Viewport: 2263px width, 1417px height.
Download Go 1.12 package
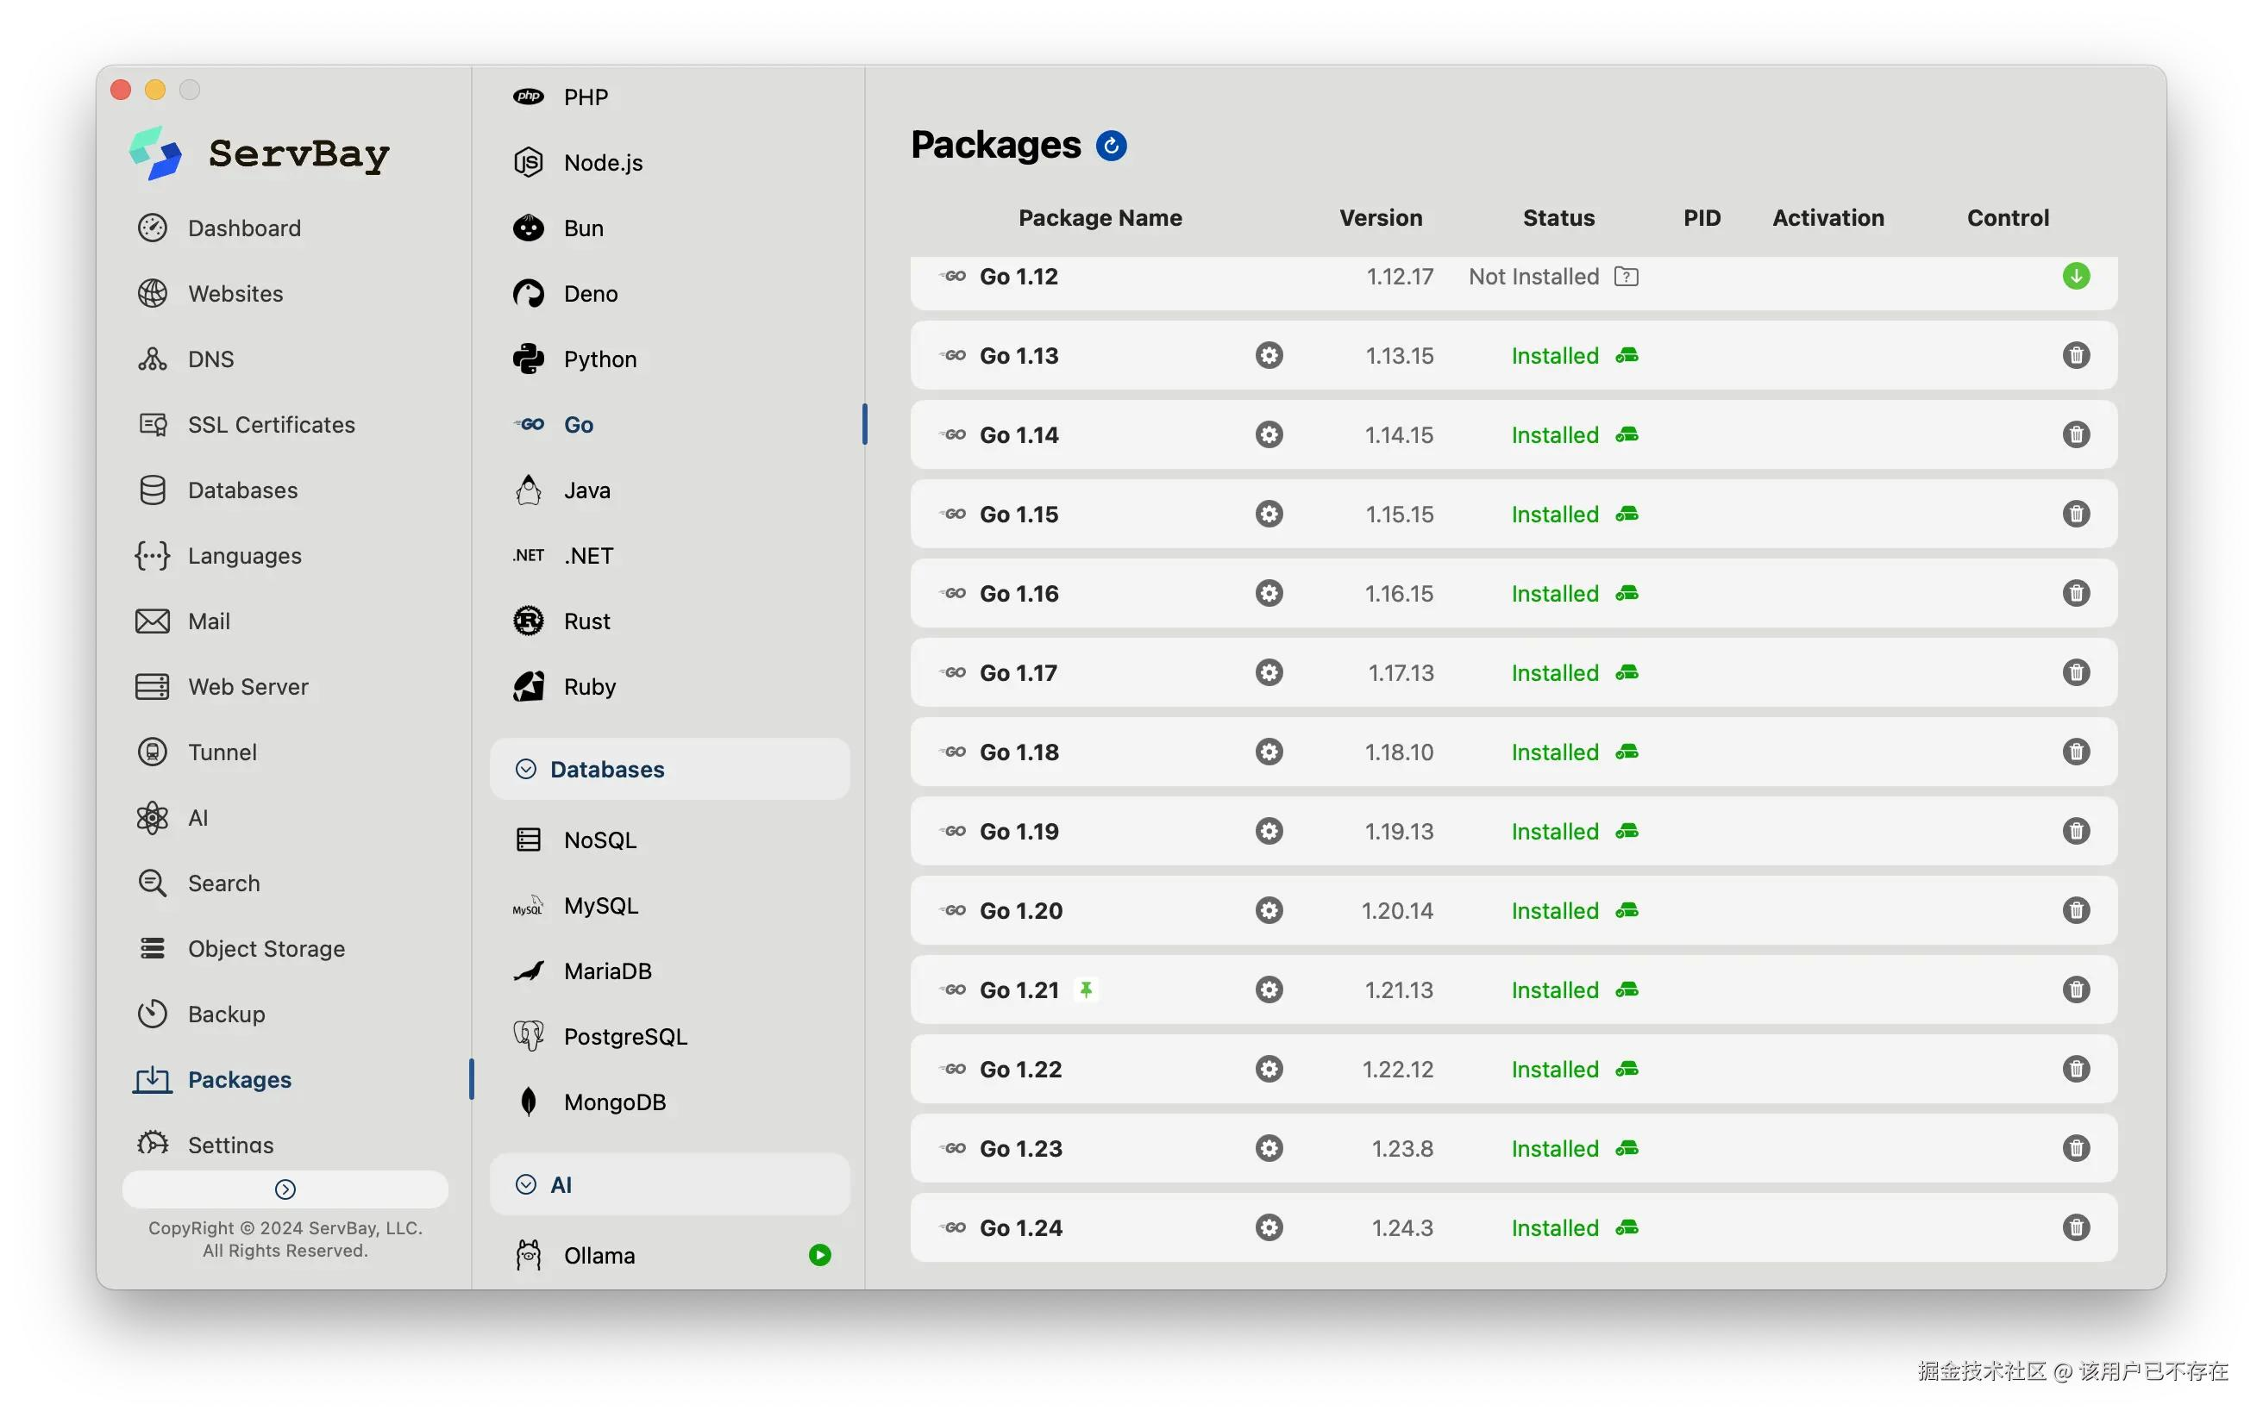click(2076, 277)
